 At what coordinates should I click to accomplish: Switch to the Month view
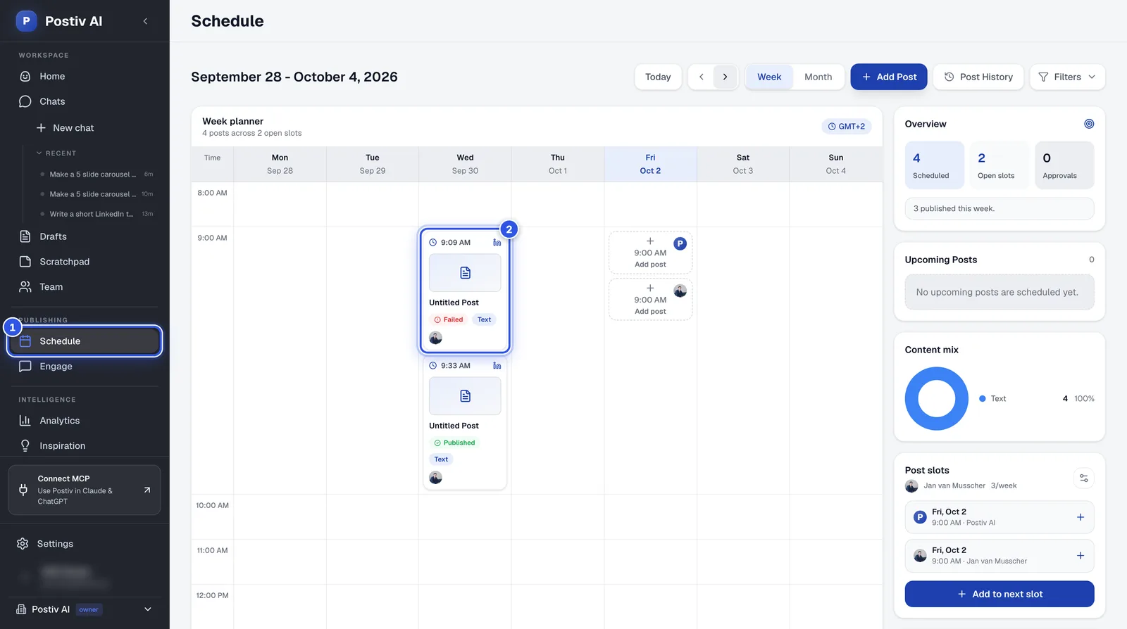coord(818,77)
